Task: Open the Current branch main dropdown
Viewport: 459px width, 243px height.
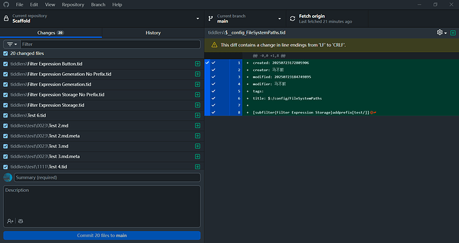Action: [x=245, y=19]
